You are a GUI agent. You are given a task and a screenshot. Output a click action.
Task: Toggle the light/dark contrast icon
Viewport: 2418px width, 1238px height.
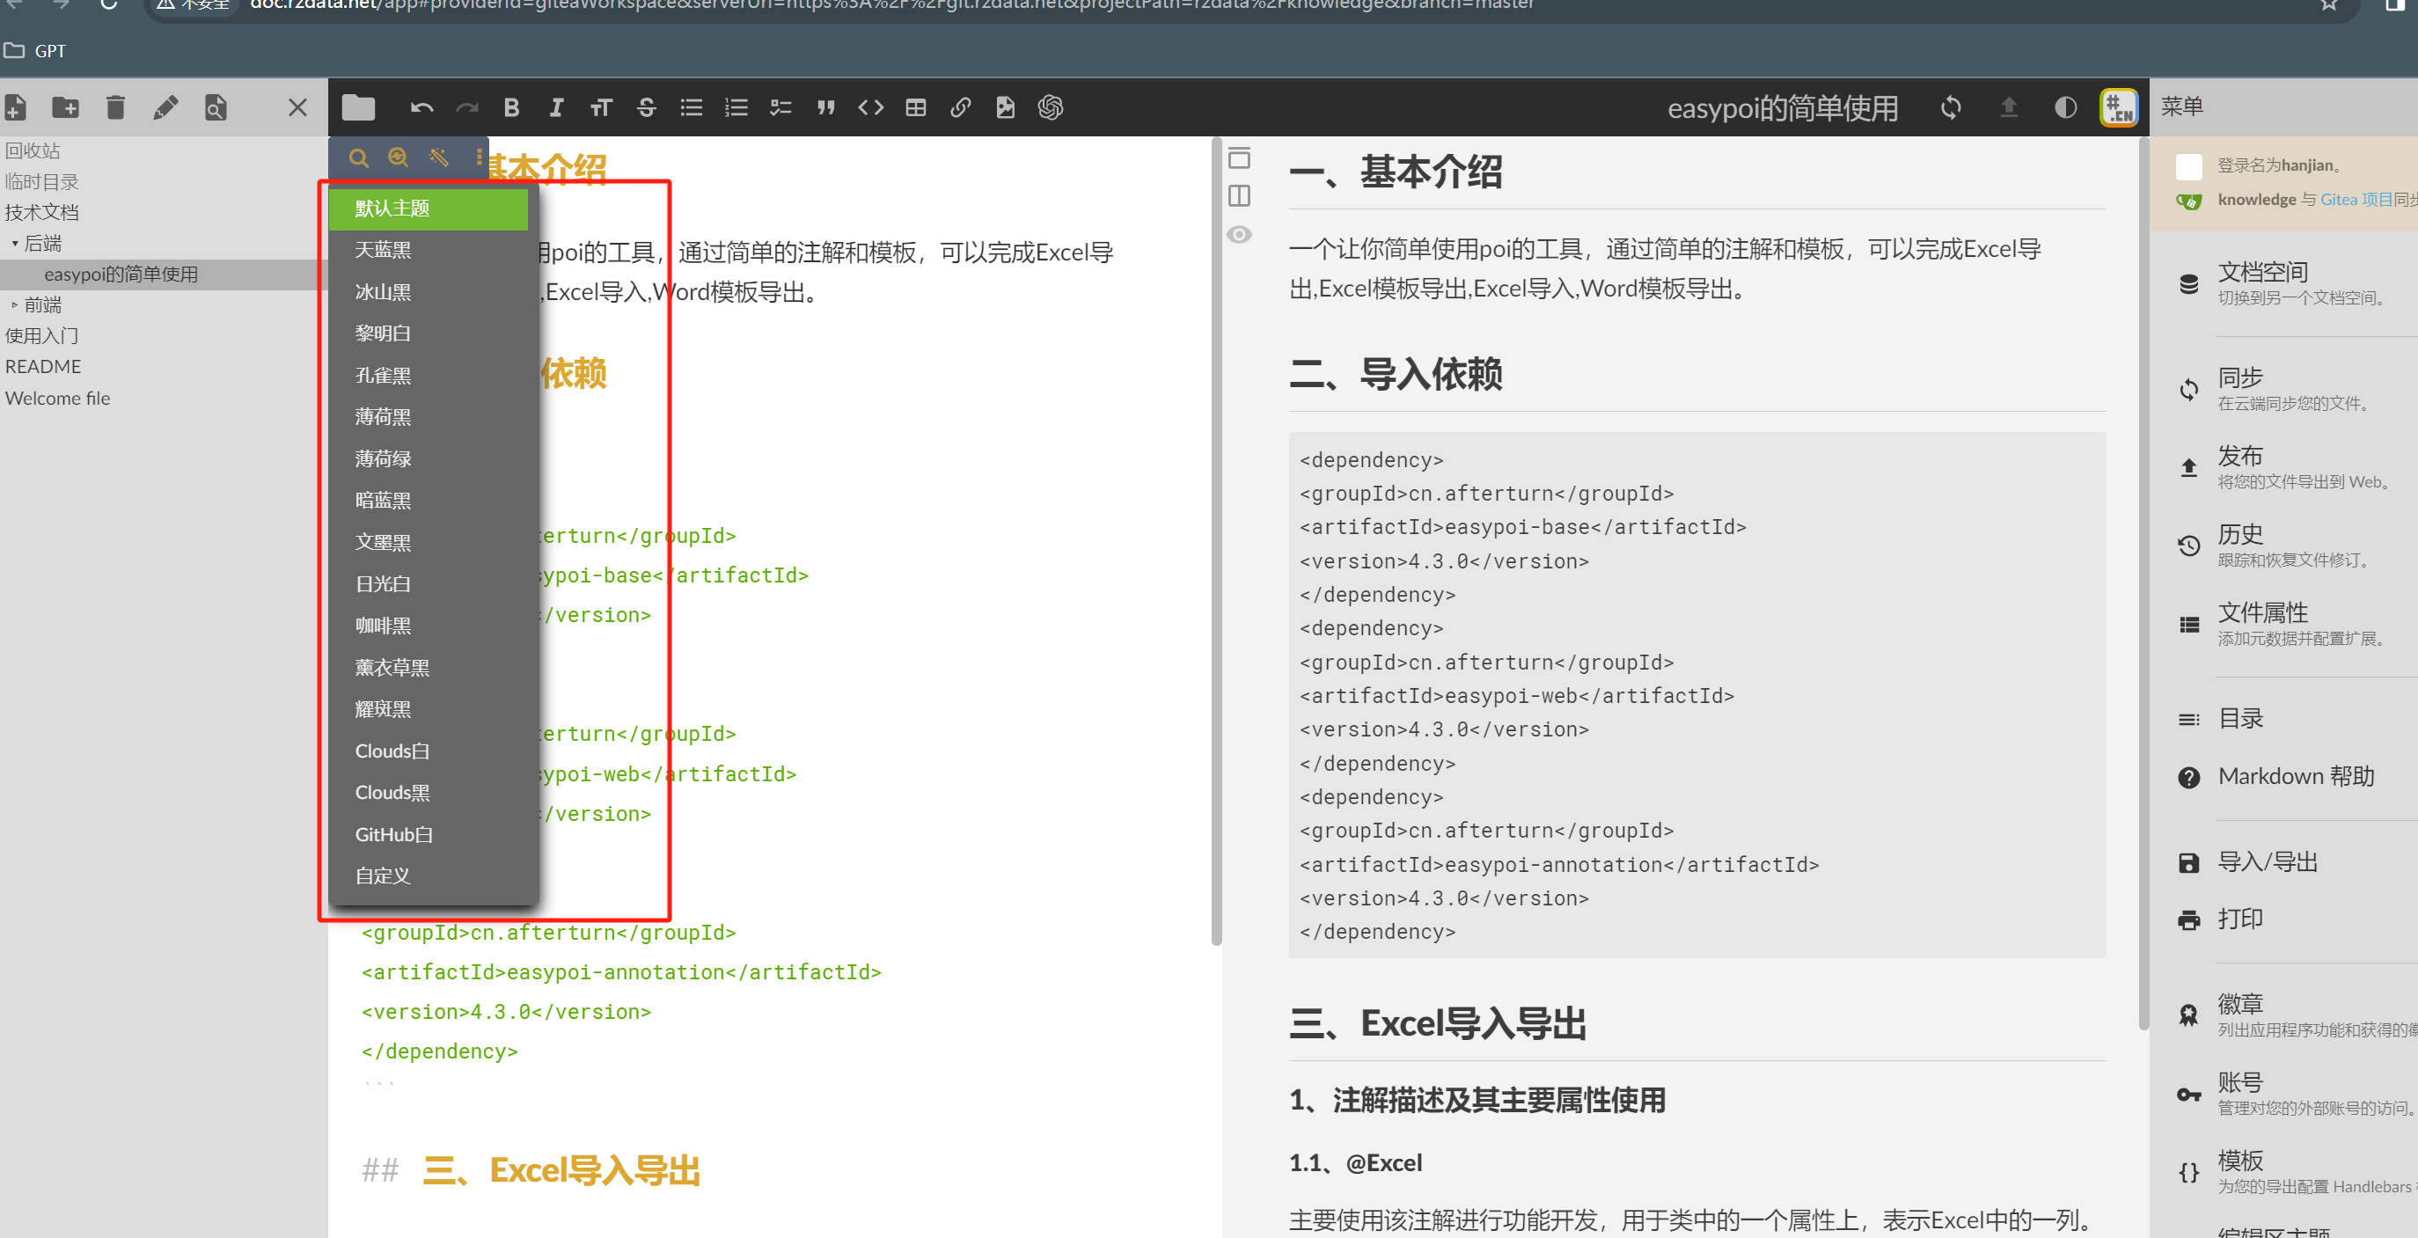tap(2065, 108)
